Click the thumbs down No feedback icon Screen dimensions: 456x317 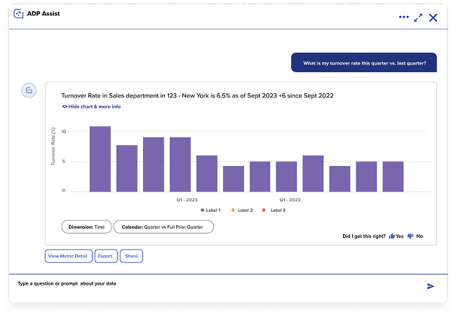[x=410, y=236]
